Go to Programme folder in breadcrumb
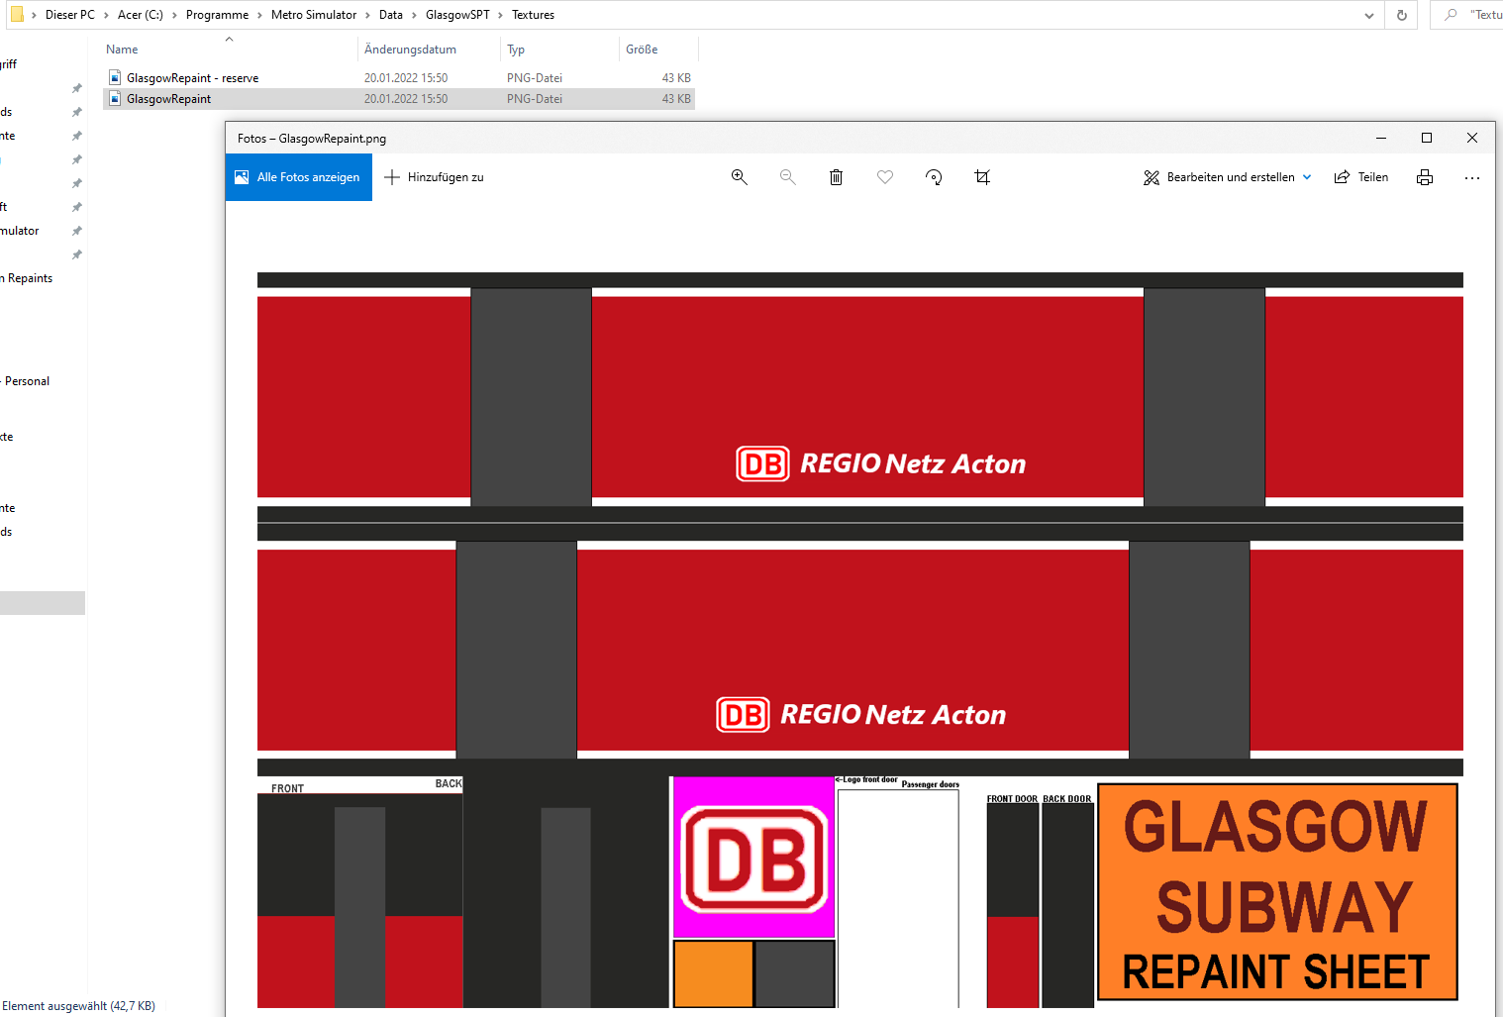This screenshot has height=1017, width=1503. (217, 15)
